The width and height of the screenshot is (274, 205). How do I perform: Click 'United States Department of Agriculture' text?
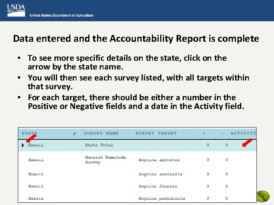pos(62,15)
